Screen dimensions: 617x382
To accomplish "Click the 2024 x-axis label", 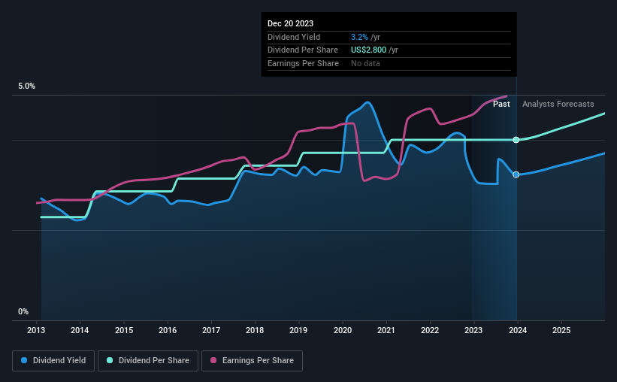I will click(518, 330).
